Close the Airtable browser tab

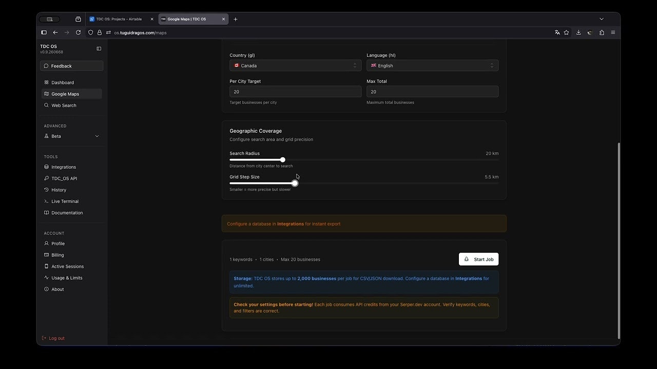(152, 19)
